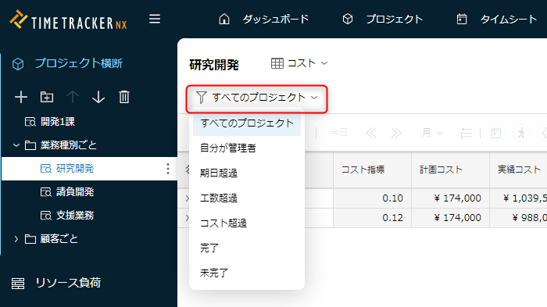
Task: Click the コスト指標 column header
Action: click(x=372, y=170)
